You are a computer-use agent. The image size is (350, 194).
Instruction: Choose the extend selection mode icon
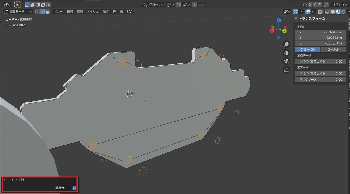(x=32, y=5)
